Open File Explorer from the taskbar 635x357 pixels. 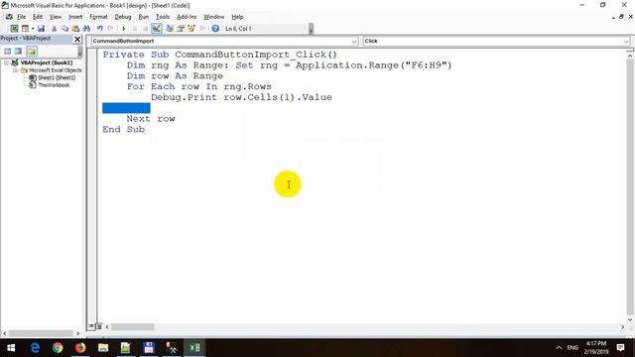103,348
